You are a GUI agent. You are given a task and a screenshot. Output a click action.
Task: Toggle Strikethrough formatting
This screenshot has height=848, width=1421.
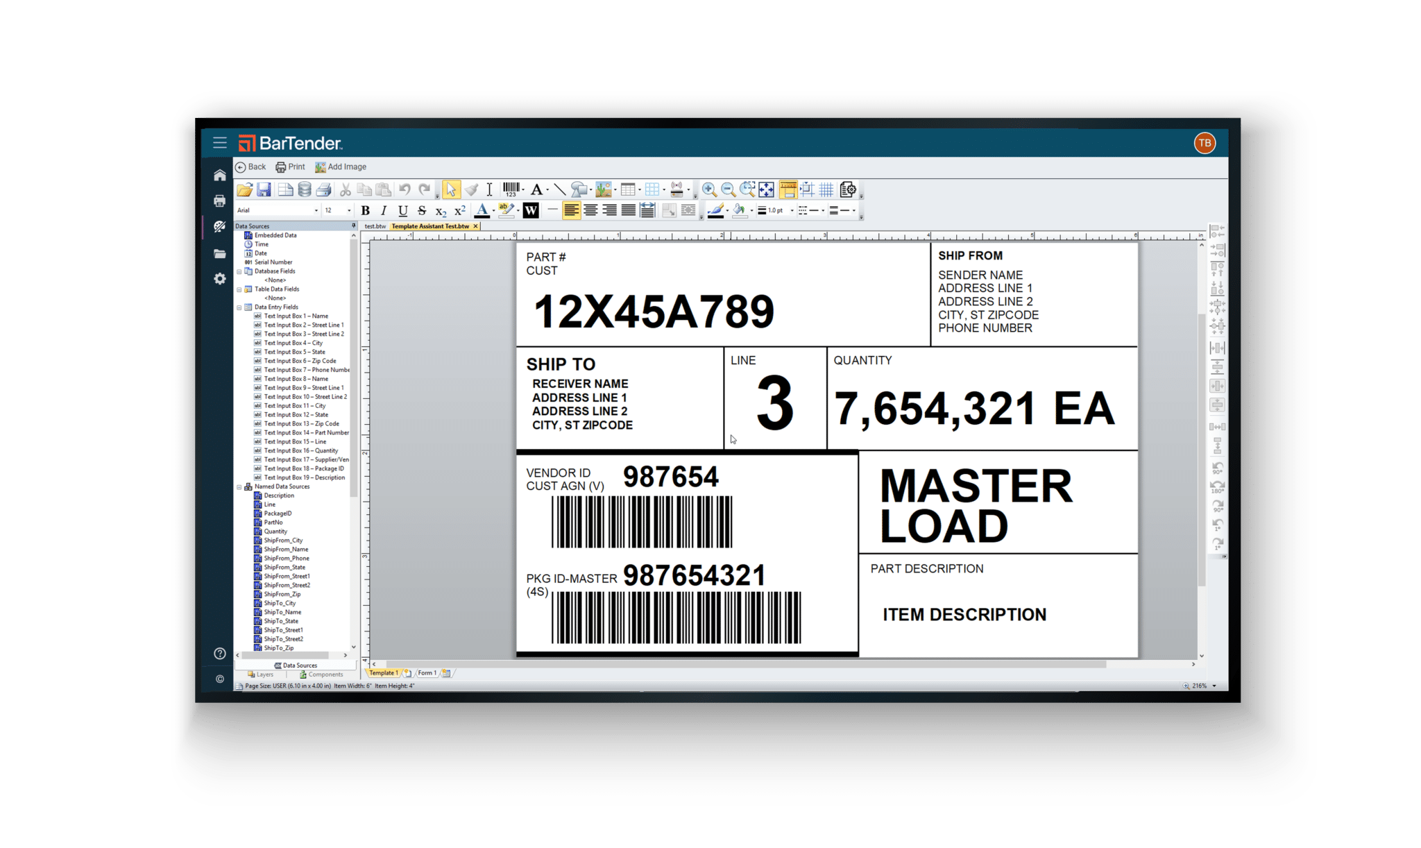421,210
